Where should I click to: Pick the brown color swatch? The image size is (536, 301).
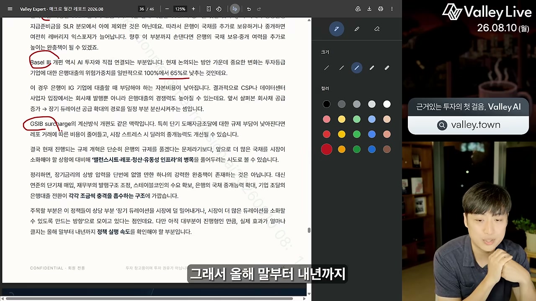[x=387, y=149]
